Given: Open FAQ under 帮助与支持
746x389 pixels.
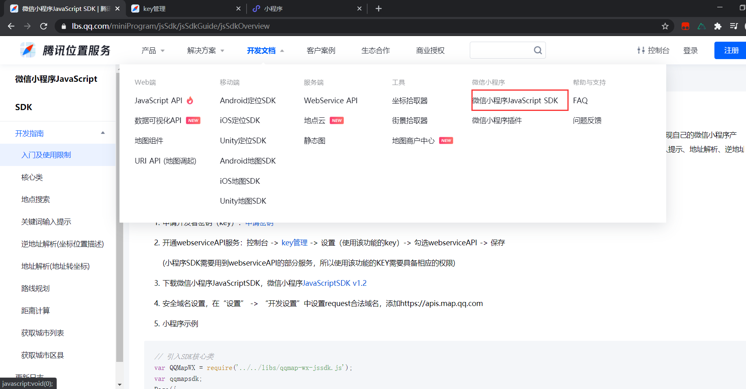Looking at the screenshot, I should point(580,100).
